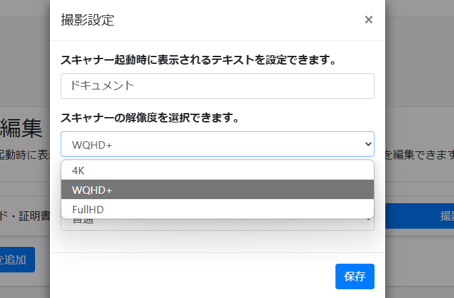Click the を編集できます text right of the dialog

[419, 155]
